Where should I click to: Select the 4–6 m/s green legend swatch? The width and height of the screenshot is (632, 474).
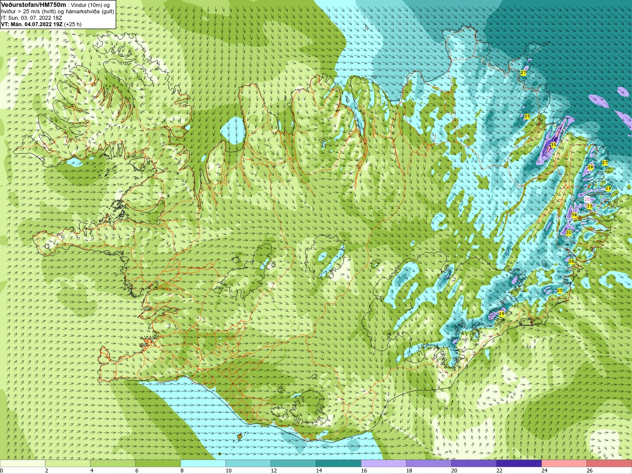(x=113, y=464)
